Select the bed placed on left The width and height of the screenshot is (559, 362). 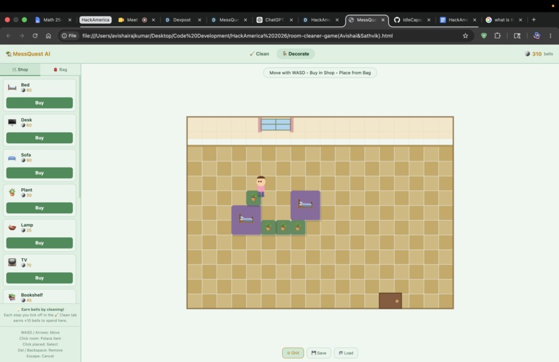246,220
